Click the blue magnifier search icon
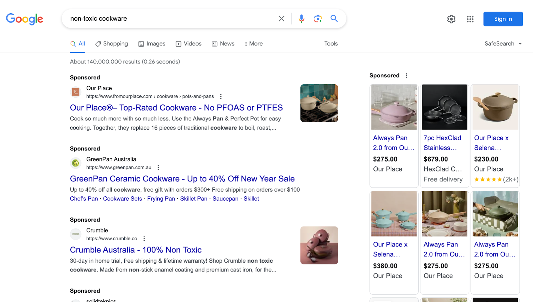This screenshot has width=533, height=302. (334, 19)
